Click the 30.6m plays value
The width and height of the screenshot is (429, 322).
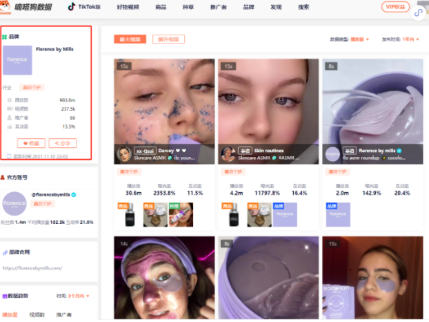(134, 193)
